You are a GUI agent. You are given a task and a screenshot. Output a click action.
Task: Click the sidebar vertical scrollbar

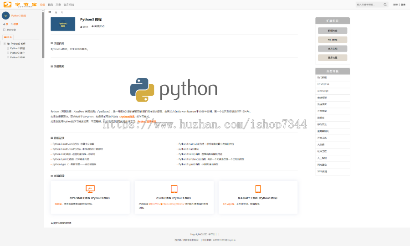click(x=43, y=34)
